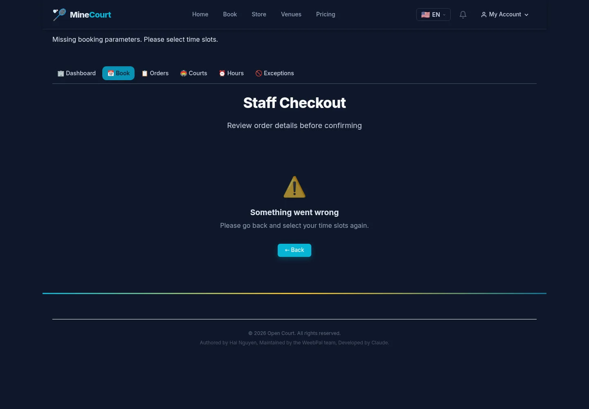Image resolution: width=589 pixels, height=409 pixels.
Task: Click the 'Something went wrong' text
Action: point(294,212)
